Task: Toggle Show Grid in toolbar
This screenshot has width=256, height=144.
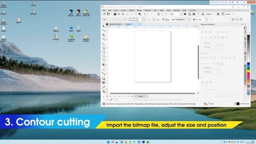Action: pyautogui.click(x=194, y=14)
